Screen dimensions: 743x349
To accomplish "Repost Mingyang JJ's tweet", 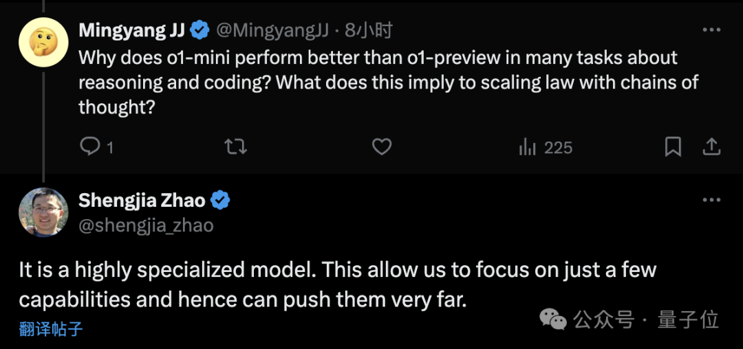I will 236,147.
